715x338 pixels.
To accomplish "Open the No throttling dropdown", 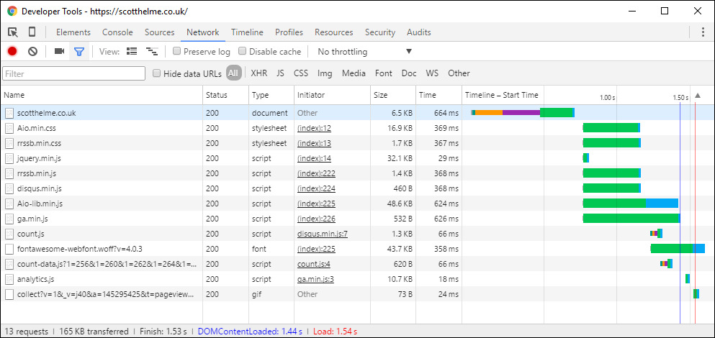I will coord(364,52).
